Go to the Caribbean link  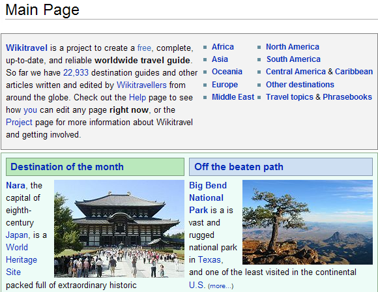(x=354, y=72)
